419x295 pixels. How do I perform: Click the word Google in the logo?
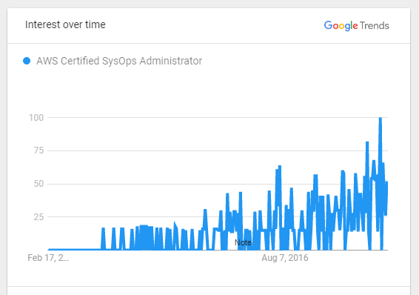coord(341,26)
